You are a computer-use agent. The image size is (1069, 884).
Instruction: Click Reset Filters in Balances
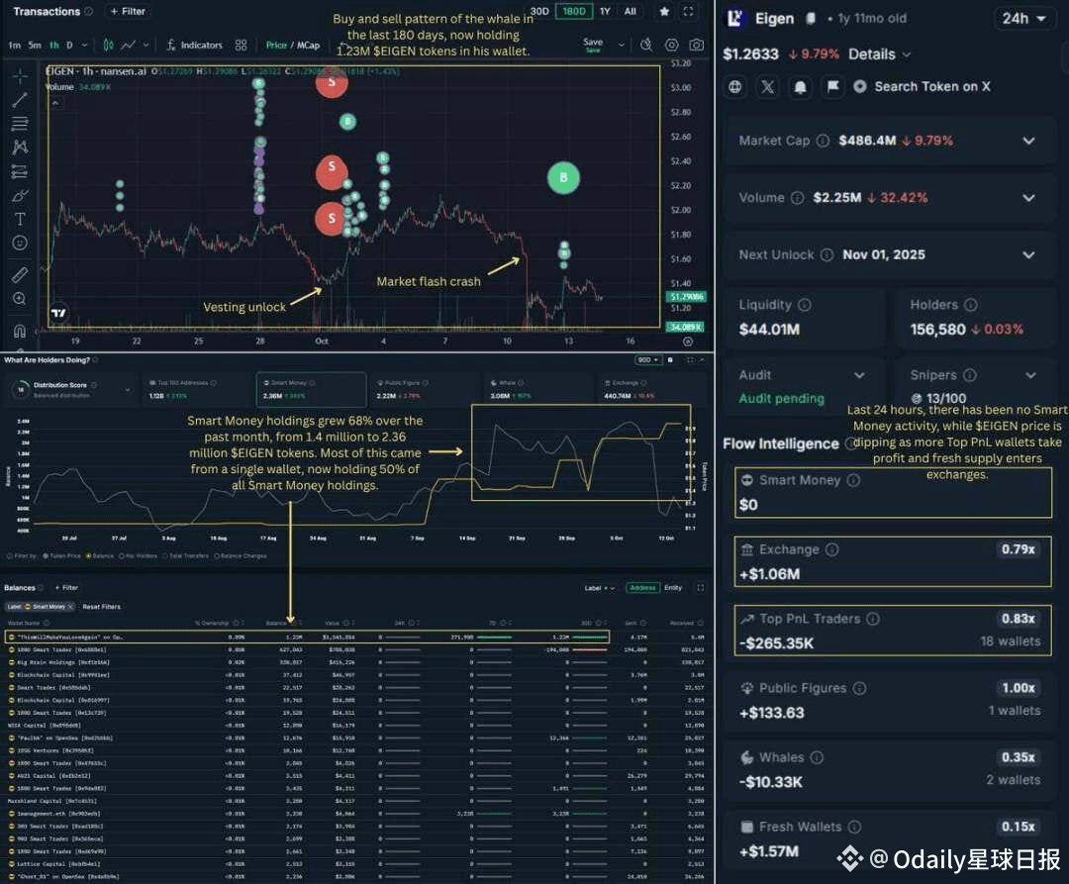[x=101, y=607]
